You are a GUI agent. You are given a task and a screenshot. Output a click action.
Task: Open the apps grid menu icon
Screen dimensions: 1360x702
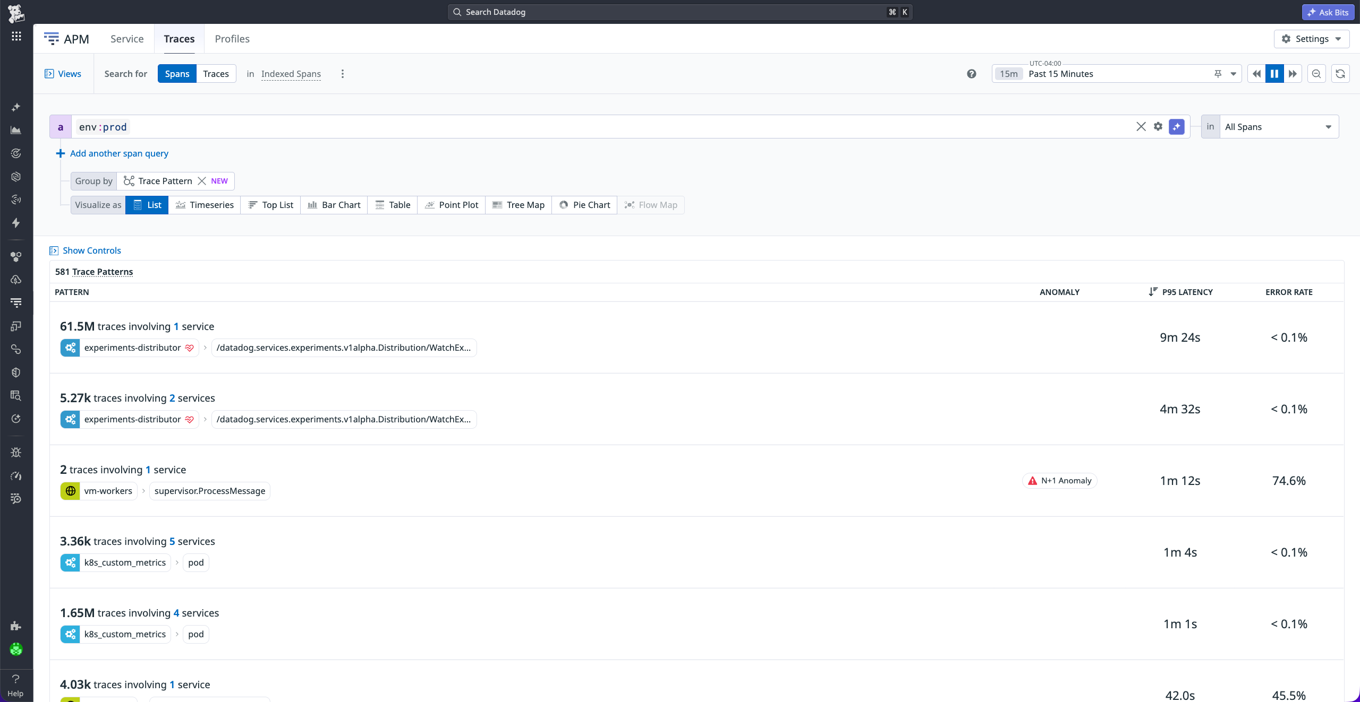point(16,36)
